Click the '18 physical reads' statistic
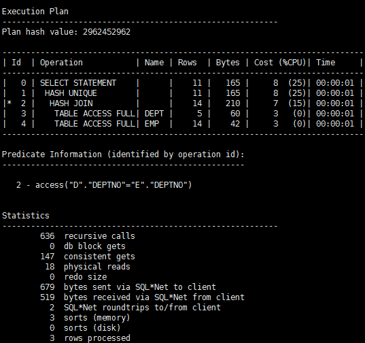This screenshot has width=365, height=343. click(88, 267)
